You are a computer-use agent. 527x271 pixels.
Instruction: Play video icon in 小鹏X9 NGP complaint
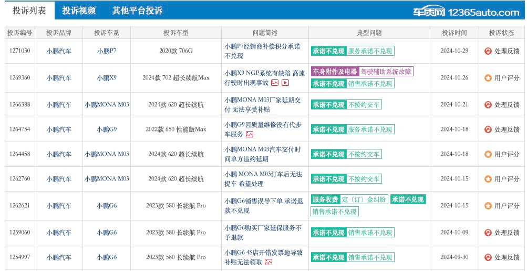[x=285, y=83]
